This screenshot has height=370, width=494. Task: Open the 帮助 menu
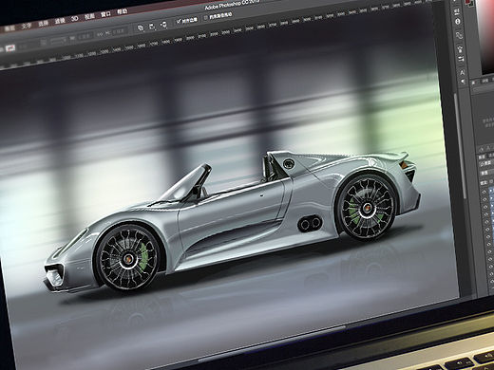tap(122, 11)
